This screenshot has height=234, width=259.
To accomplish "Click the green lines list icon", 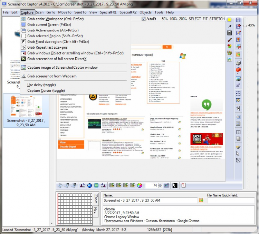I will click(96, 185).
